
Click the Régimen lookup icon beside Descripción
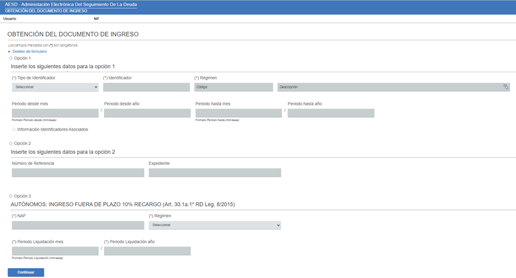click(x=506, y=87)
